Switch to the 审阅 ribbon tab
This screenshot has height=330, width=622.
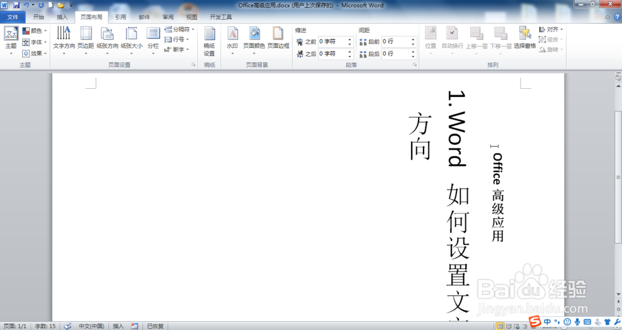click(x=168, y=17)
